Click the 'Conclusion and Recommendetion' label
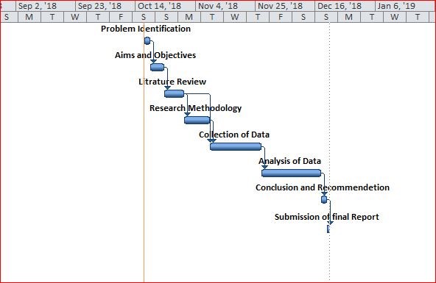Viewport: 436px width, 283px height. coord(323,187)
